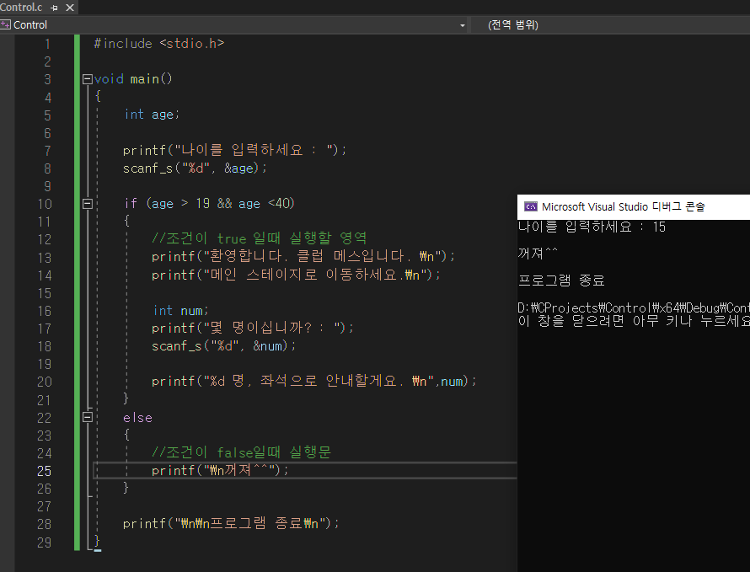Click the console path D:\CProjects\Control line
750x572 pixels.
click(x=634, y=307)
